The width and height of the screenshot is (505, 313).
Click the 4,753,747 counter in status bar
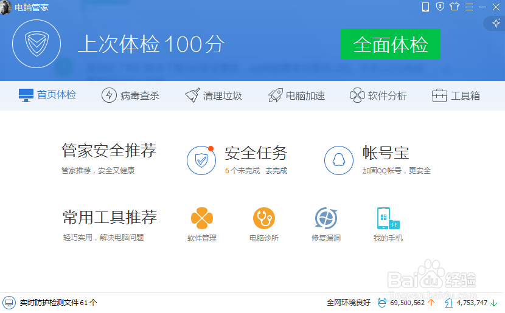472,303
